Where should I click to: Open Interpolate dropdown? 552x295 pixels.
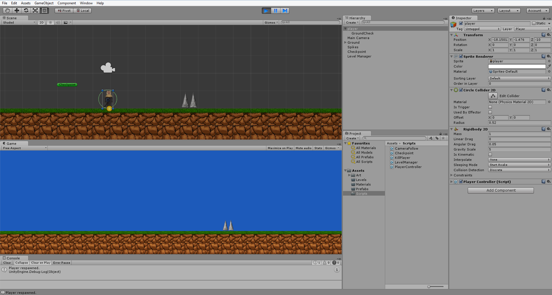[x=519, y=160]
